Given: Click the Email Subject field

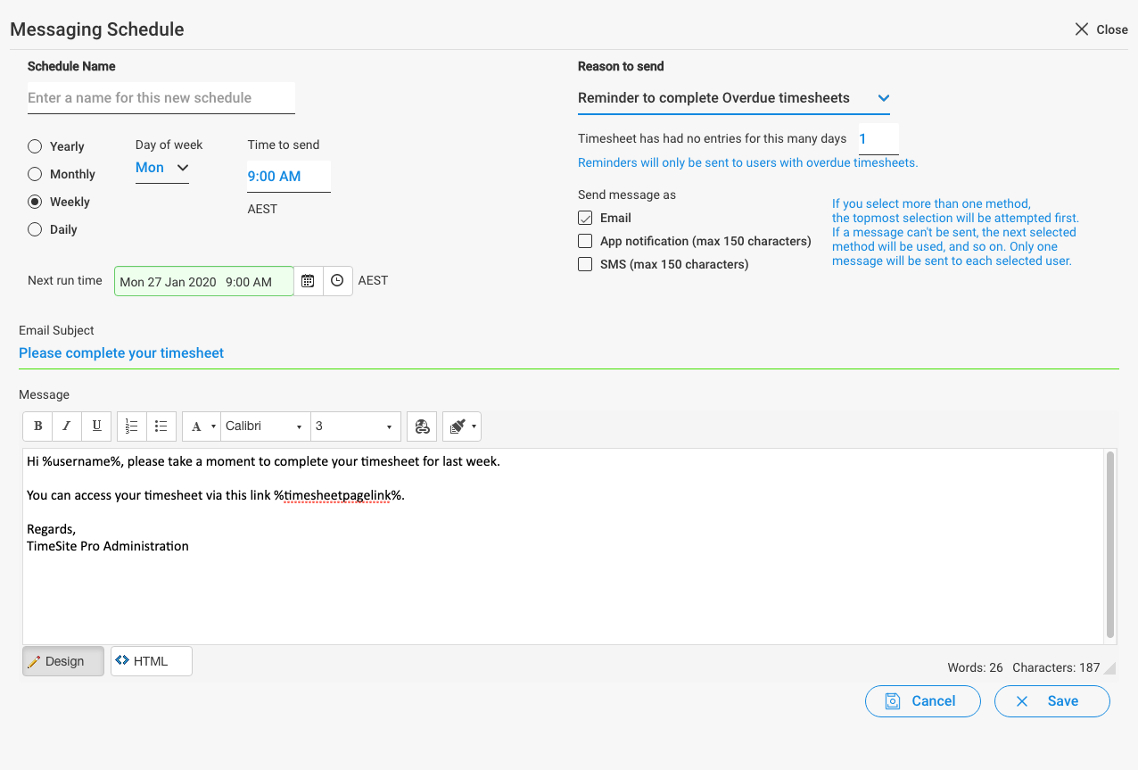Looking at the screenshot, I should (568, 353).
